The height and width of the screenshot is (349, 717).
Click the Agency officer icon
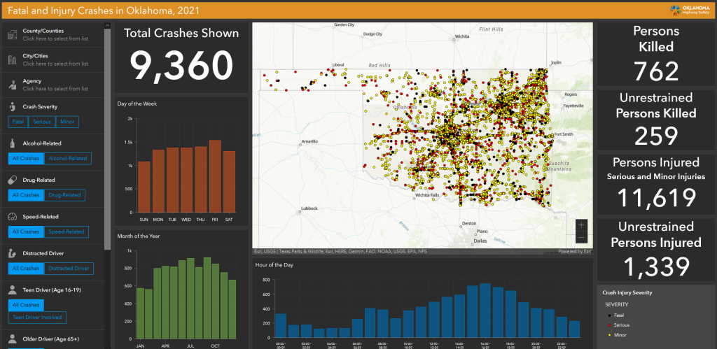13,85
